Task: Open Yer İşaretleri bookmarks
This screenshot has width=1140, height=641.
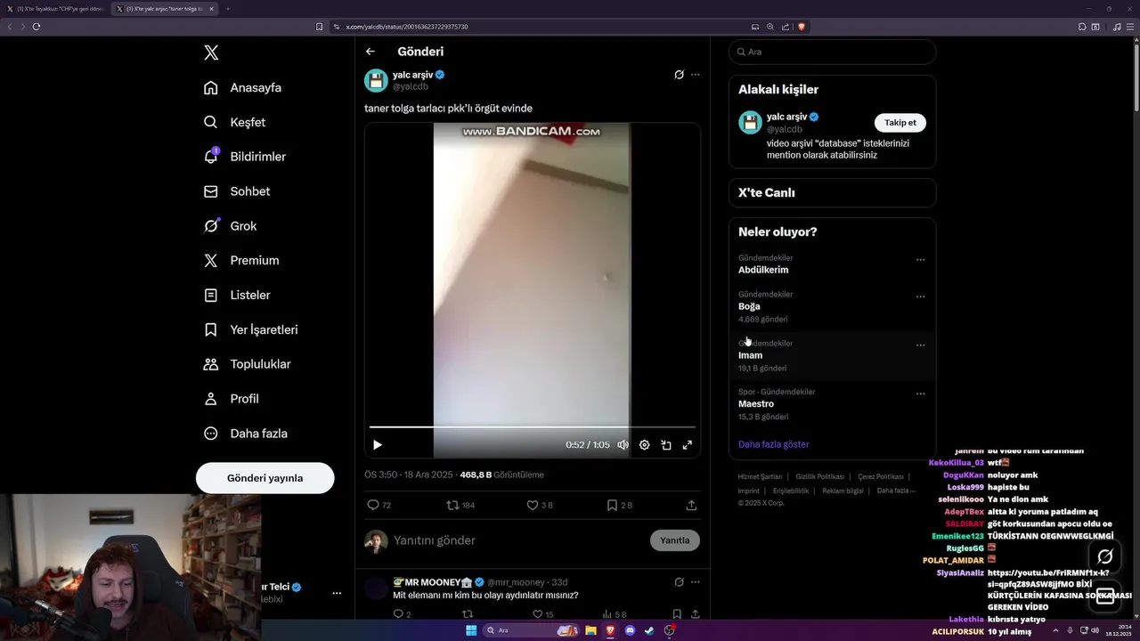Action: (250, 329)
